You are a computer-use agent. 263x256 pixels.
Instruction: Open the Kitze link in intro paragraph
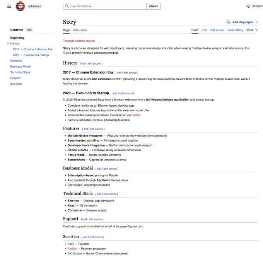(66, 53)
